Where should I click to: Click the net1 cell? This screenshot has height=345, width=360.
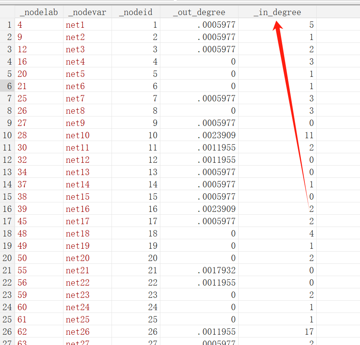87,25
